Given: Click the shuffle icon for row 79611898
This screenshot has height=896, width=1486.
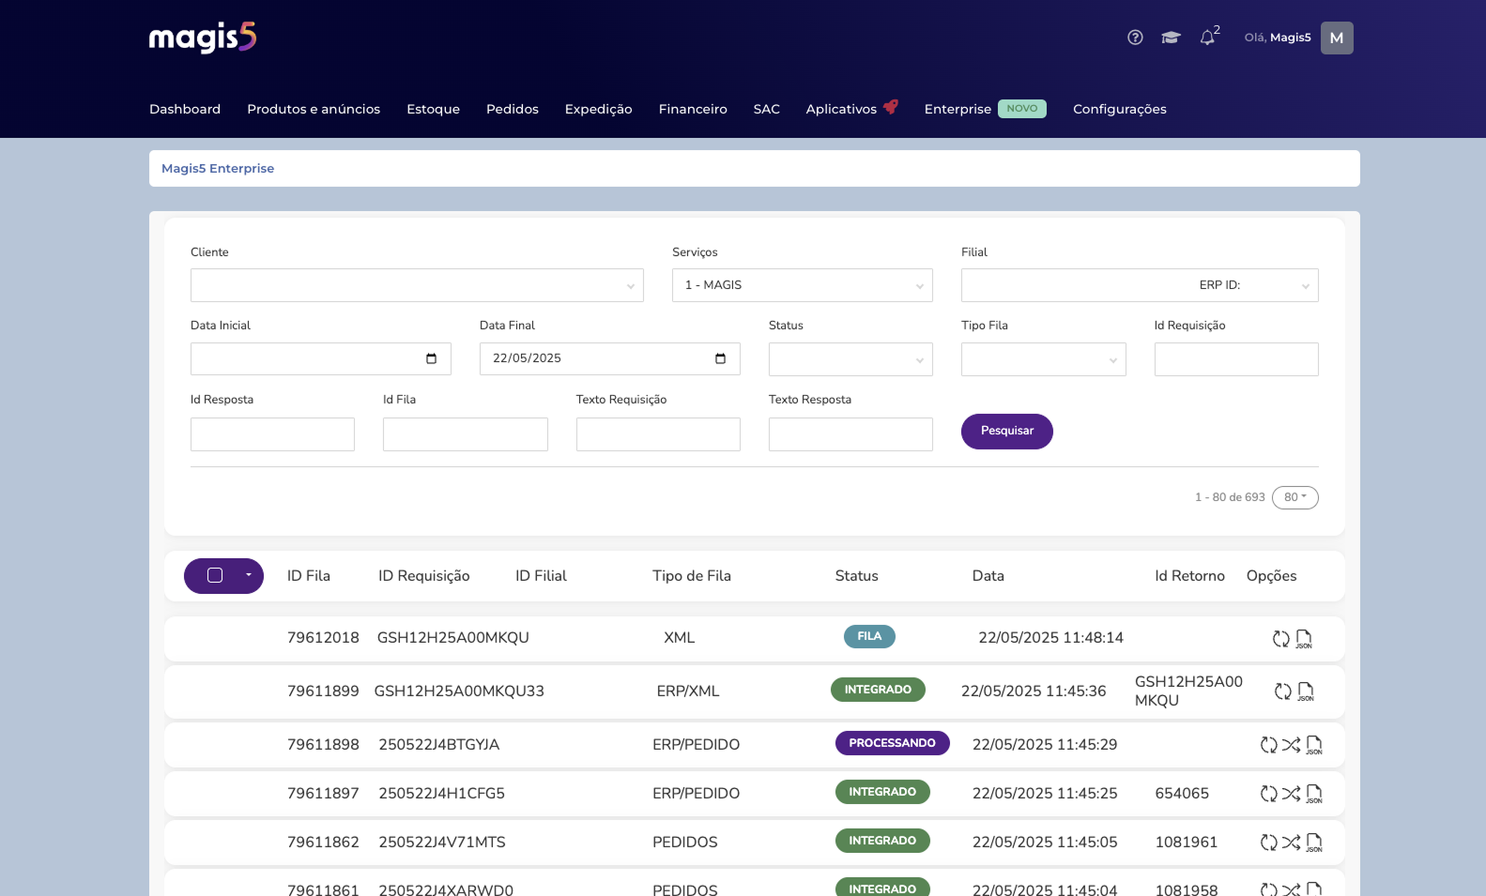Looking at the screenshot, I should click(1292, 745).
